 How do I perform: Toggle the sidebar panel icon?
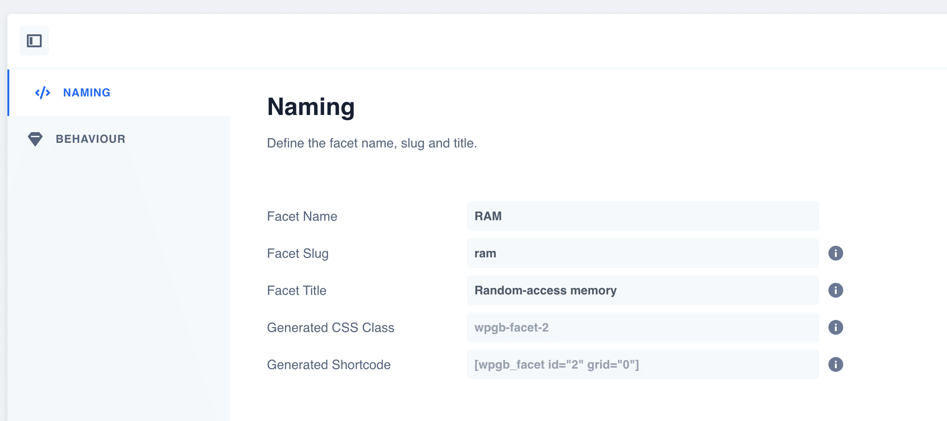(34, 41)
